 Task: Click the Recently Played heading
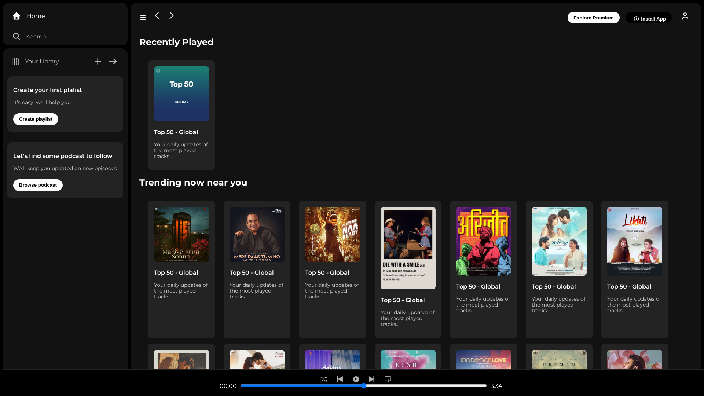coord(176,42)
